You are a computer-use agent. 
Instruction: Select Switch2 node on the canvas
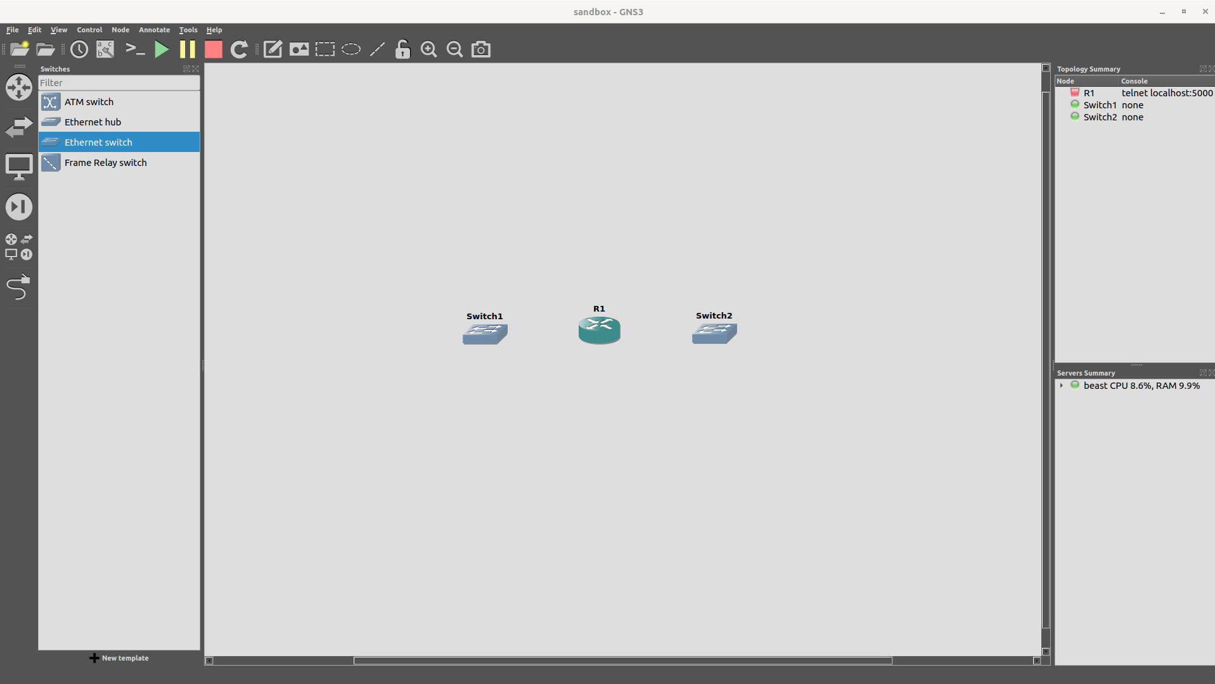click(x=714, y=334)
